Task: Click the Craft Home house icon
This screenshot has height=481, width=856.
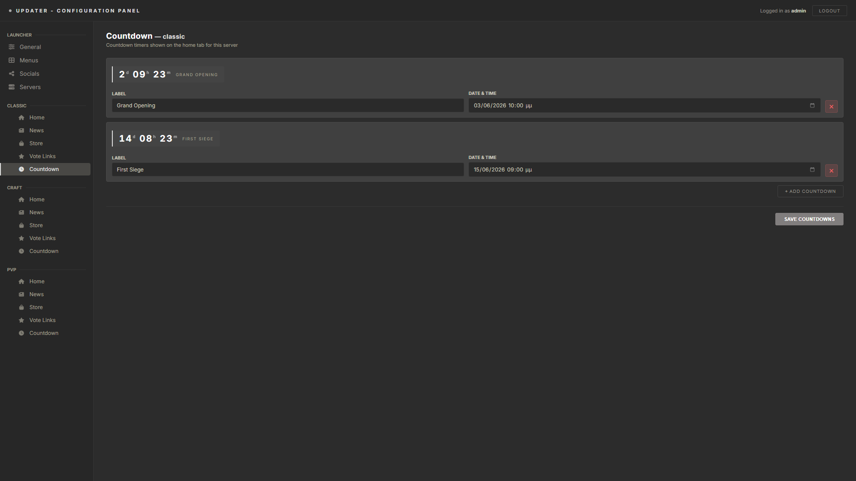Action: tap(21, 200)
